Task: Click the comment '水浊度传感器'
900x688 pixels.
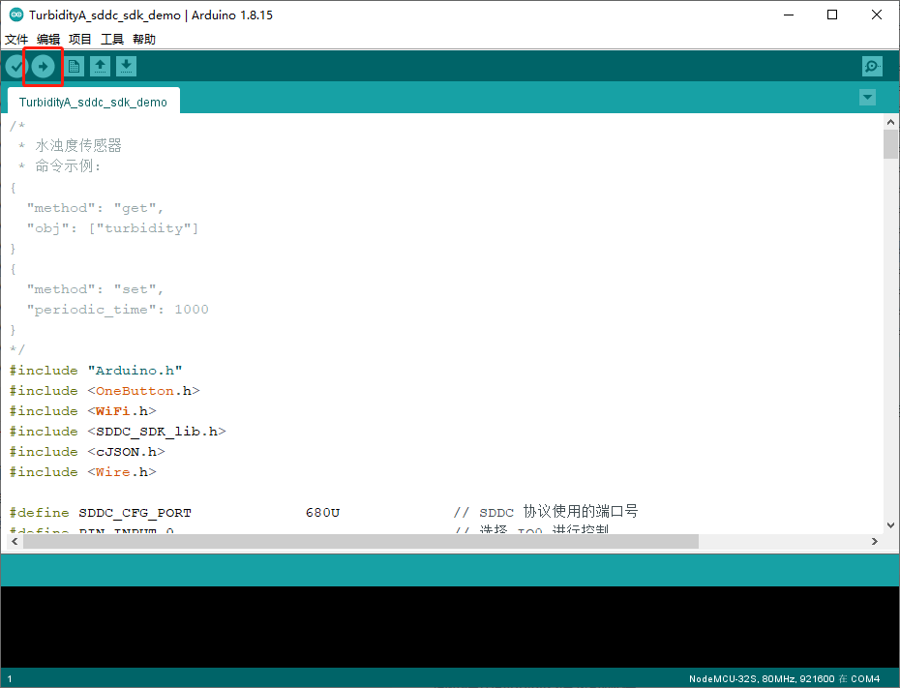Action: [78, 146]
